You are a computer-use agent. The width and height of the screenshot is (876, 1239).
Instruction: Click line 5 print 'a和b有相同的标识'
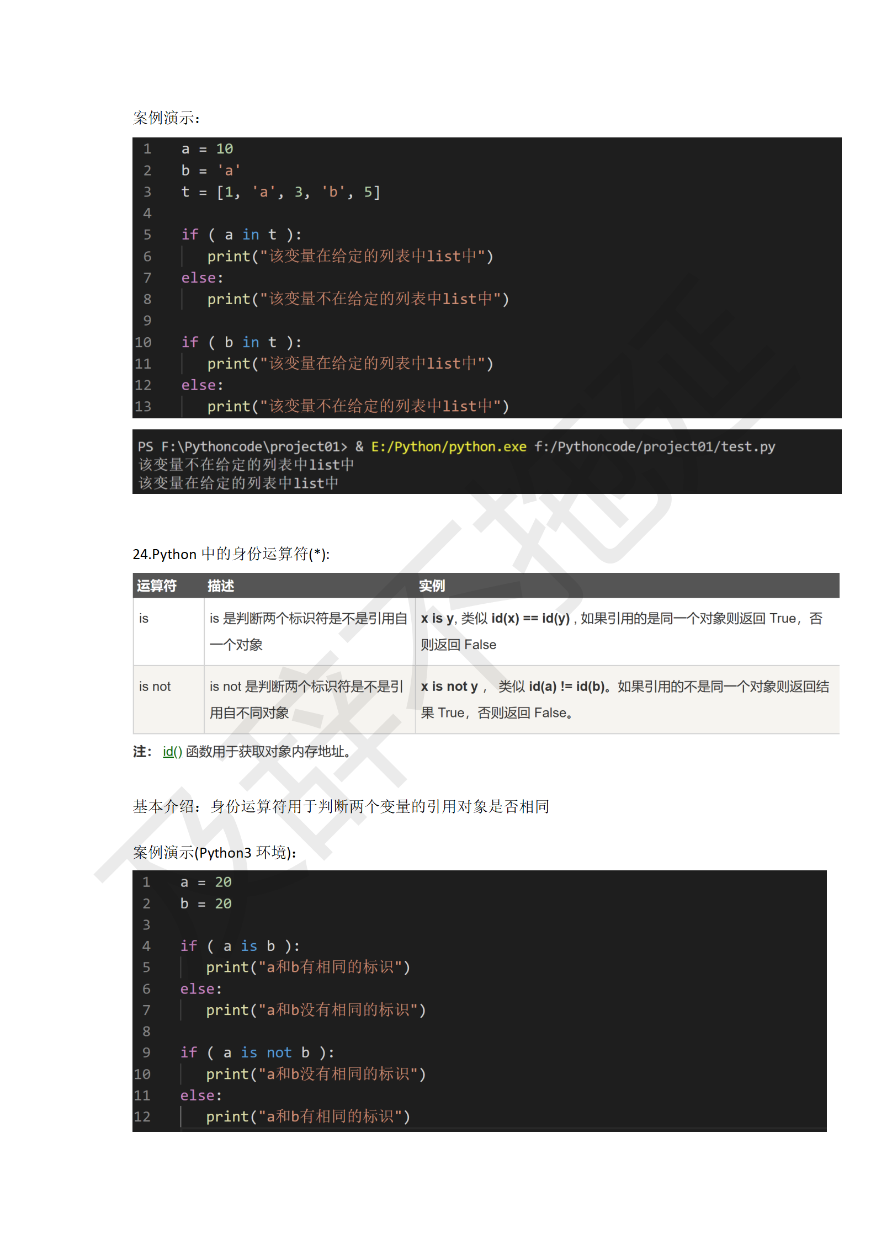pyautogui.click(x=308, y=967)
